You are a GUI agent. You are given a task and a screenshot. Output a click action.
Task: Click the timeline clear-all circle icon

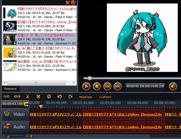click(x=49, y=96)
